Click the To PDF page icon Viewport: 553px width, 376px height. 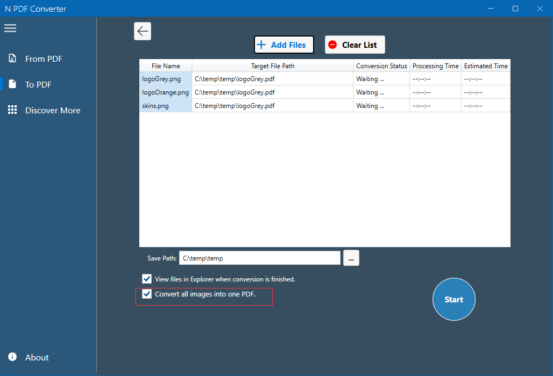tap(12, 84)
